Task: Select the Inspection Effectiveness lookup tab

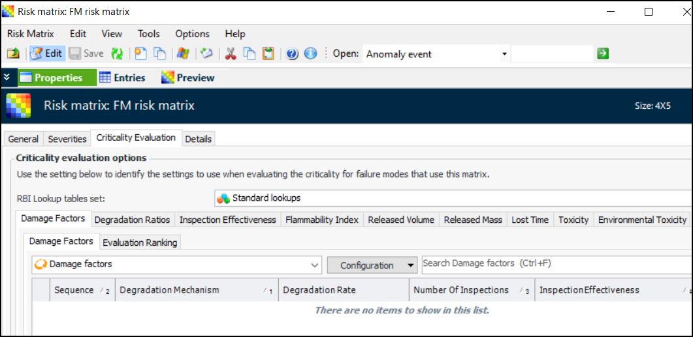Action: tap(227, 220)
